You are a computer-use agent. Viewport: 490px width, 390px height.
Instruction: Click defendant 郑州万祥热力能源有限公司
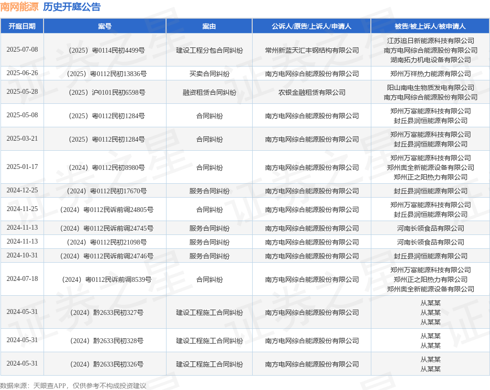coord(431,74)
